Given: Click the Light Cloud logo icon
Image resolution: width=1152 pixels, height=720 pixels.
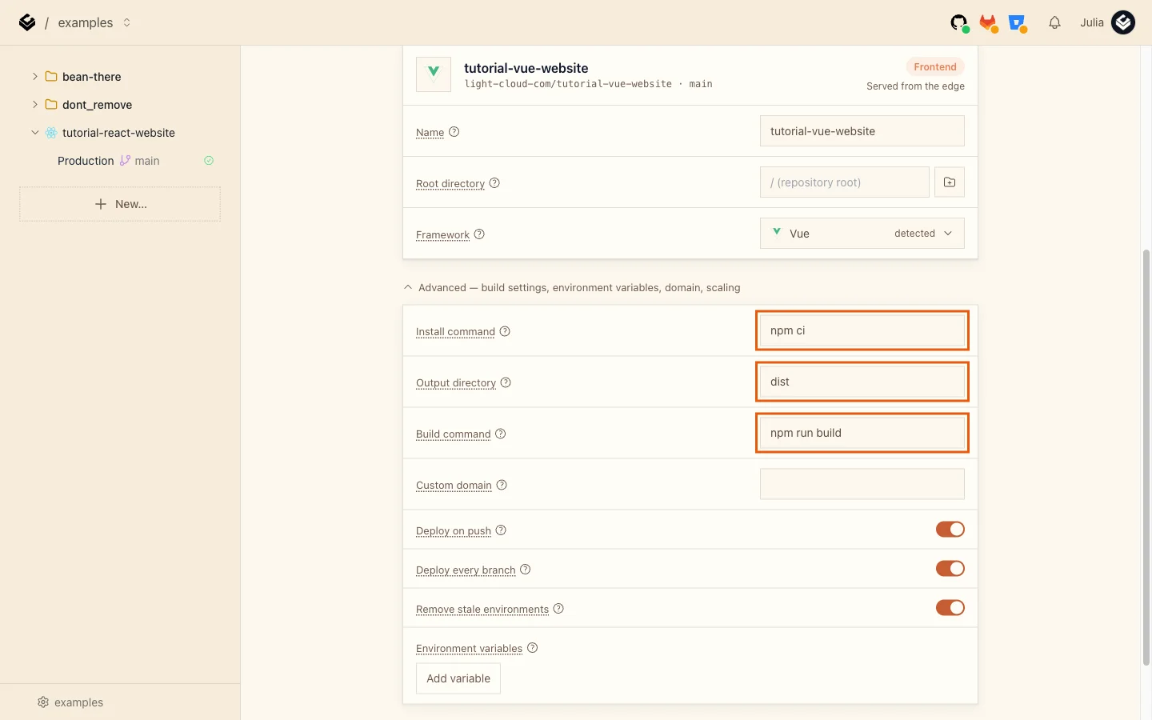Looking at the screenshot, I should click(27, 22).
